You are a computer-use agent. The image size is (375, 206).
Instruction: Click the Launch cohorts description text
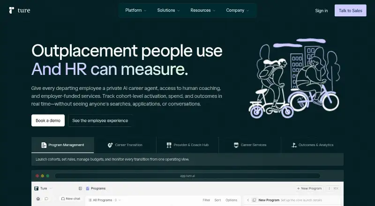coord(112,159)
